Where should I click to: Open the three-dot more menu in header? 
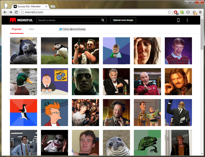click(187, 20)
